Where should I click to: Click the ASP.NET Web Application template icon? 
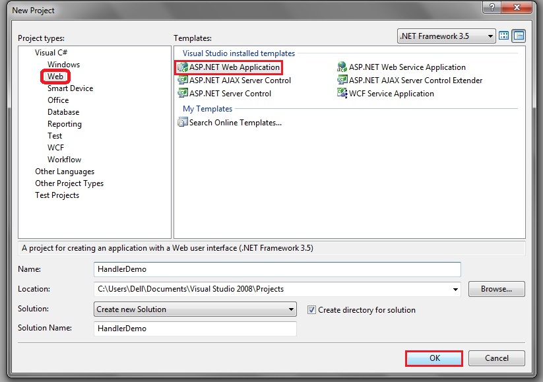[x=183, y=67]
